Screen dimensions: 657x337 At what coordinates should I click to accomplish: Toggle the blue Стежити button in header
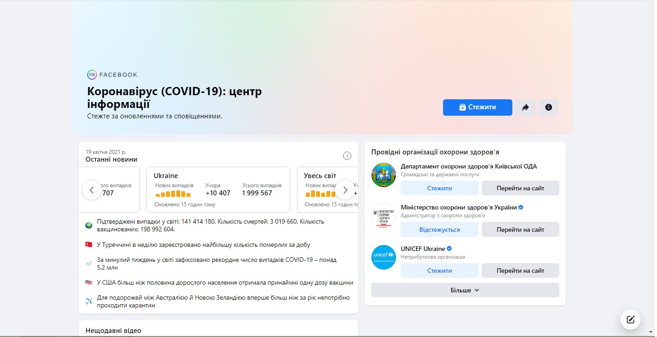point(477,107)
